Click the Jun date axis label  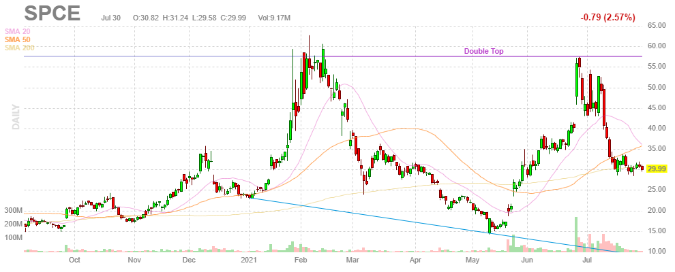tap(526, 260)
